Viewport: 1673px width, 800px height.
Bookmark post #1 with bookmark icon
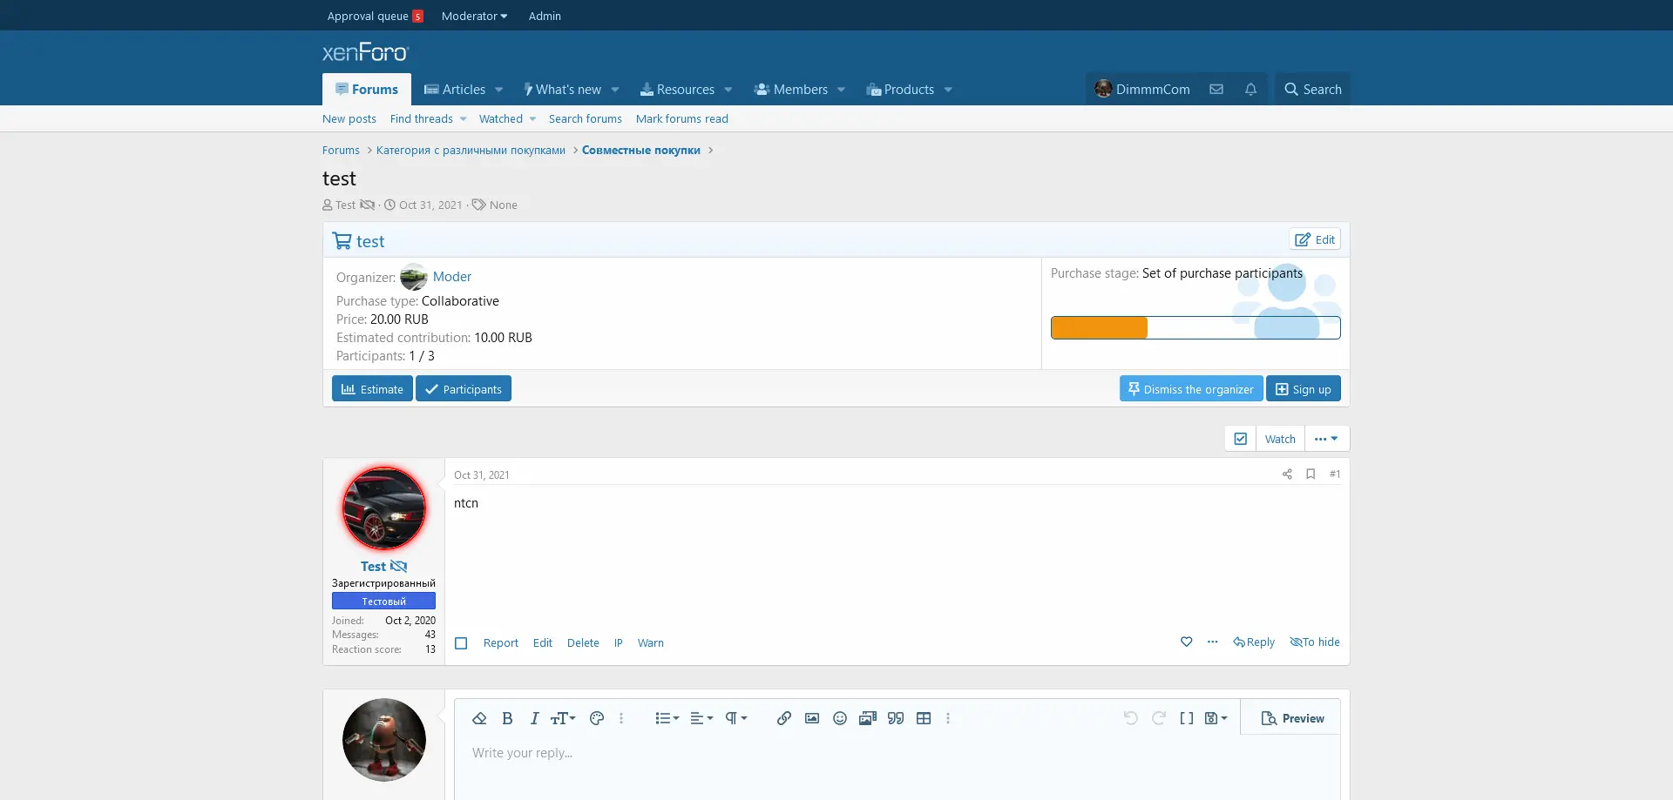(x=1311, y=474)
